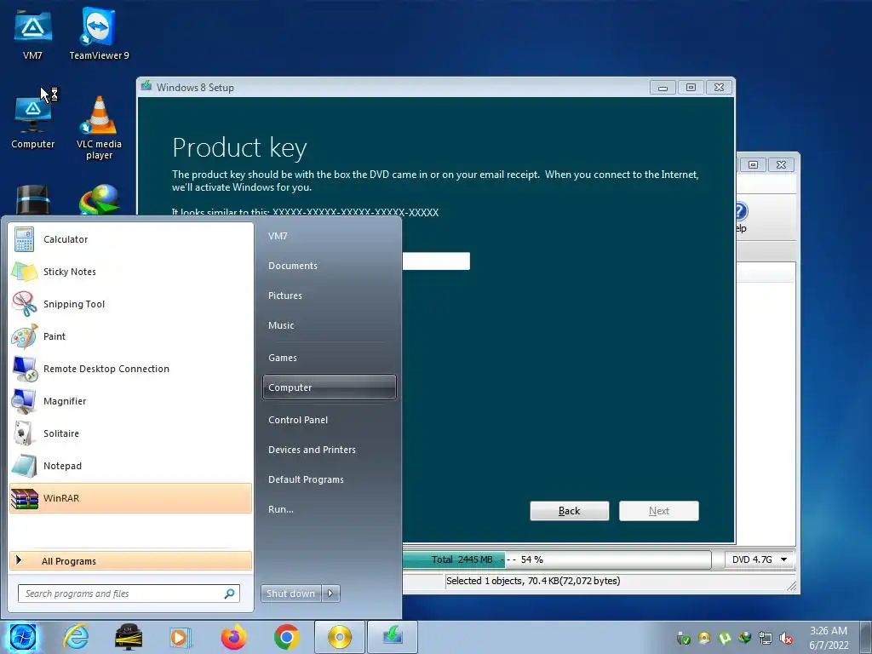872x654 pixels.
Task: Open the media player taskbar icon
Action: tap(180, 637)
